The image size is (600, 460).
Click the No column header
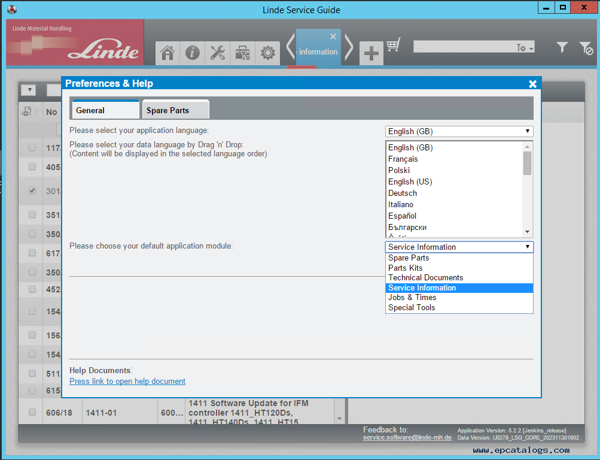pos(51,112)
